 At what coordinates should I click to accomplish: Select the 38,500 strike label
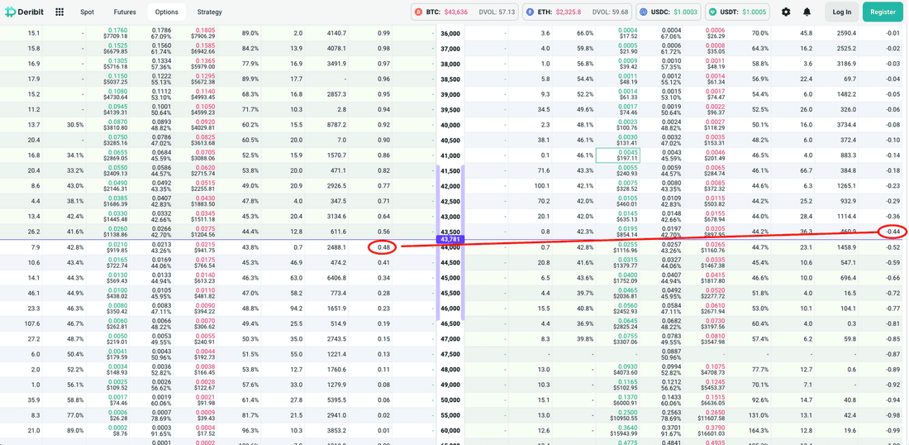(x=450, y=79)
